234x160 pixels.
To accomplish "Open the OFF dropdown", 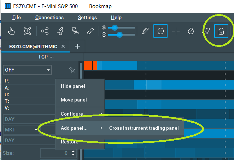I will [28, 70].
